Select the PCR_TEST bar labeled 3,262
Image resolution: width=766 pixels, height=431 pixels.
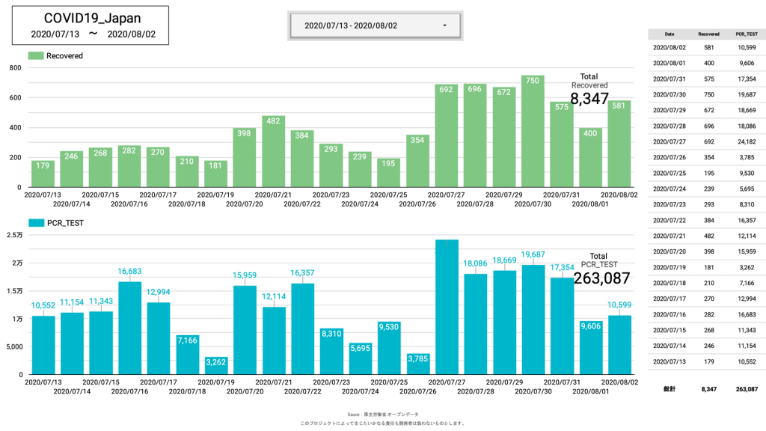point(215,365)
